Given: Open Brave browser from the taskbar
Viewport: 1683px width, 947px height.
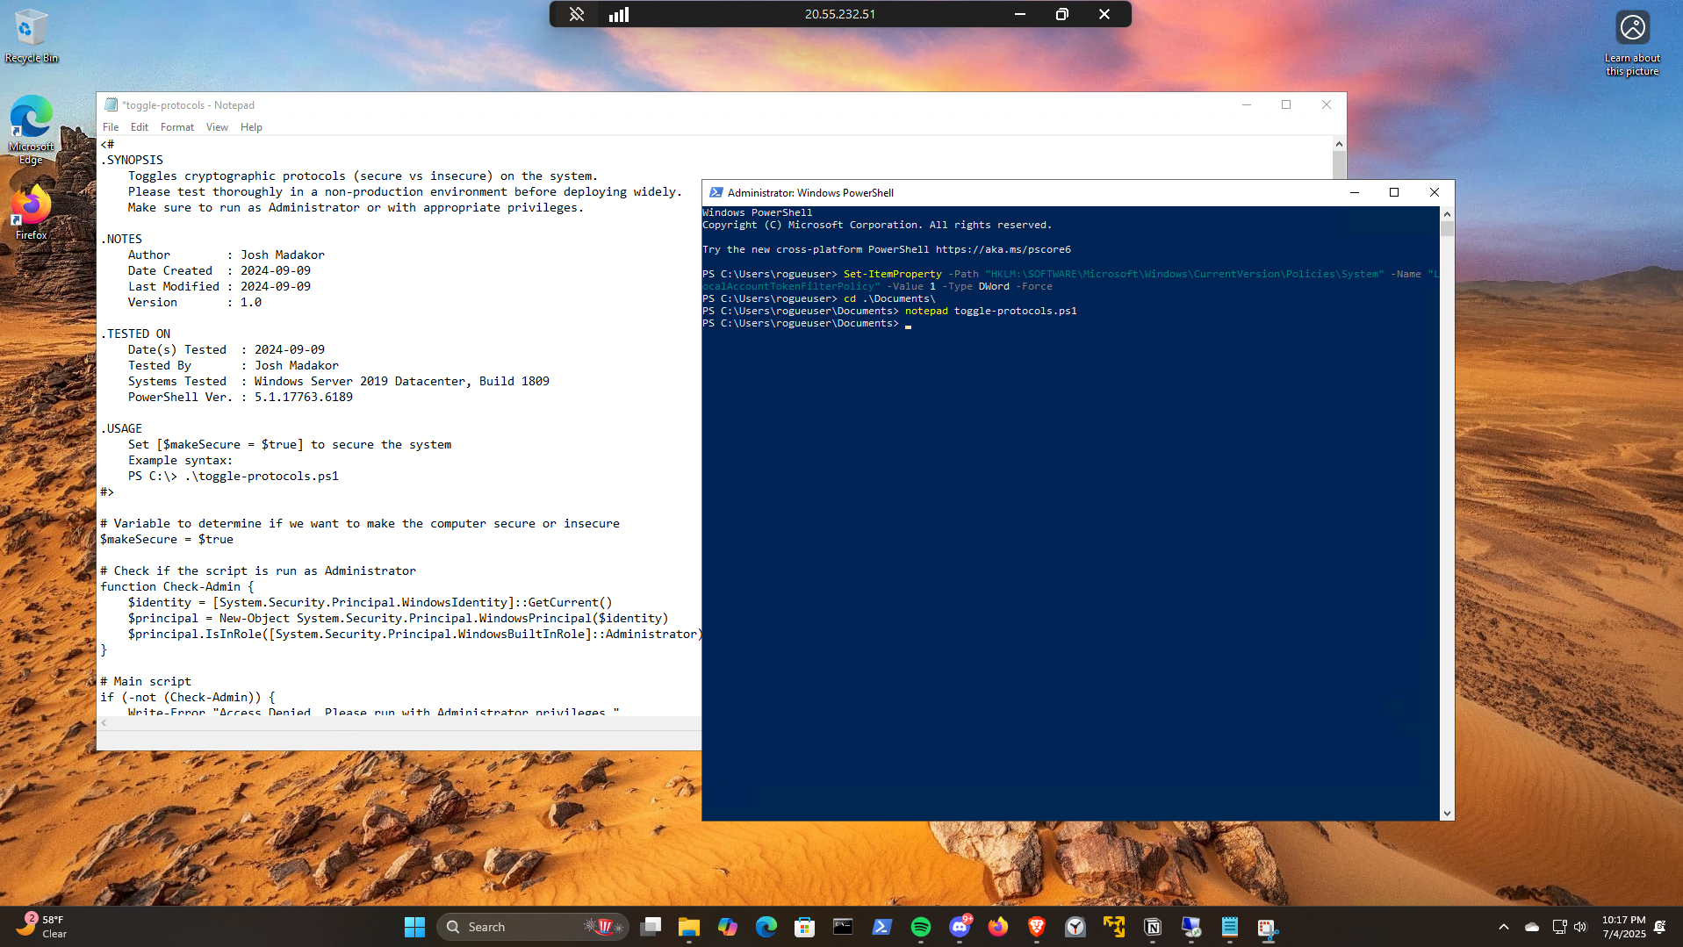Looking at the screenshot, I should tap(1036, 927).
